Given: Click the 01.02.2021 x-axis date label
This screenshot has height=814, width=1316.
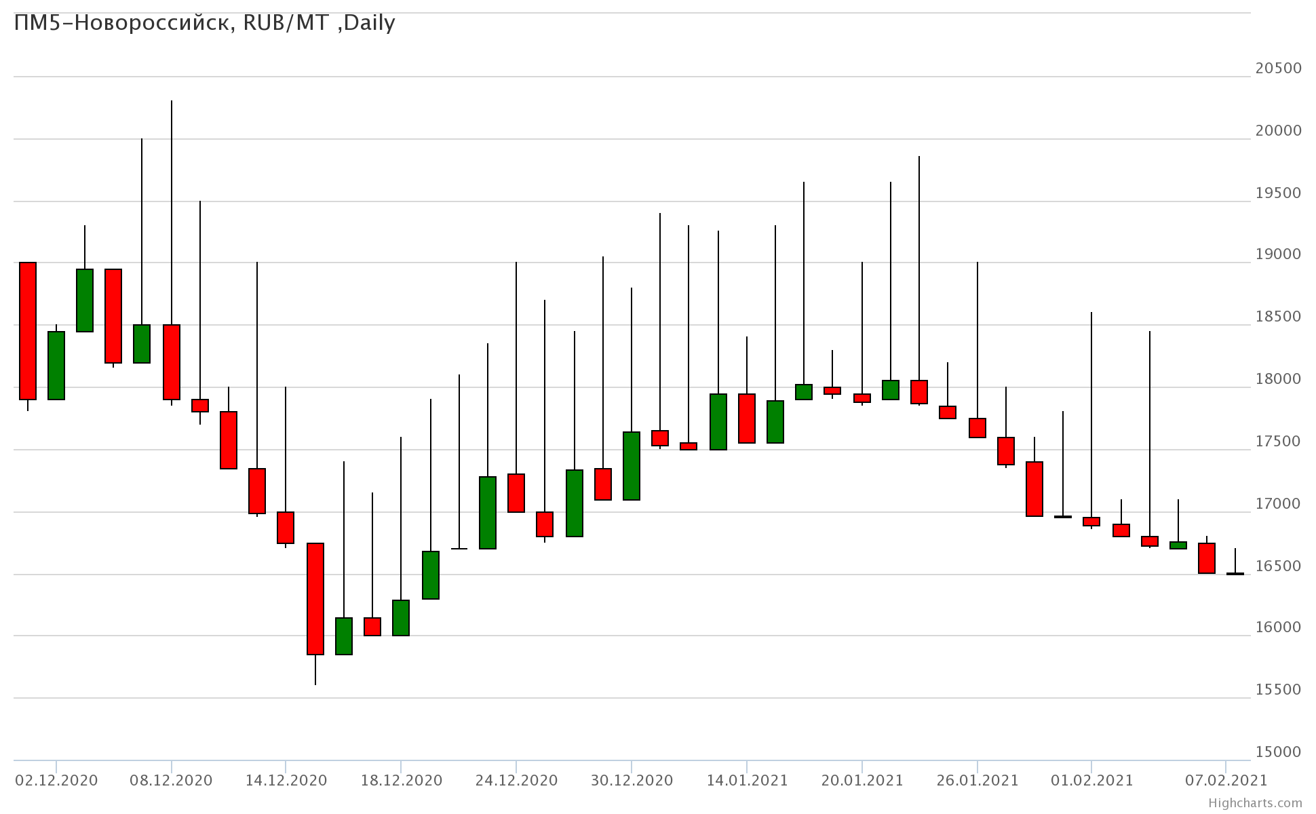Looking at the screenshot, I should tap(1091, 780).
